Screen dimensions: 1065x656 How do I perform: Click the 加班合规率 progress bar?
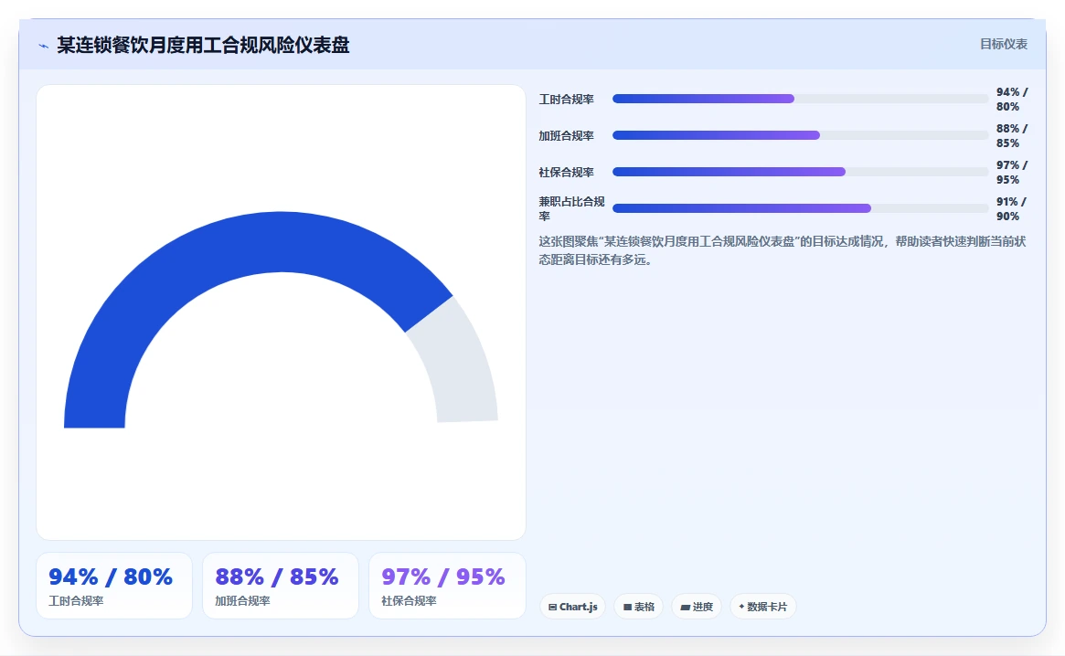800,135
